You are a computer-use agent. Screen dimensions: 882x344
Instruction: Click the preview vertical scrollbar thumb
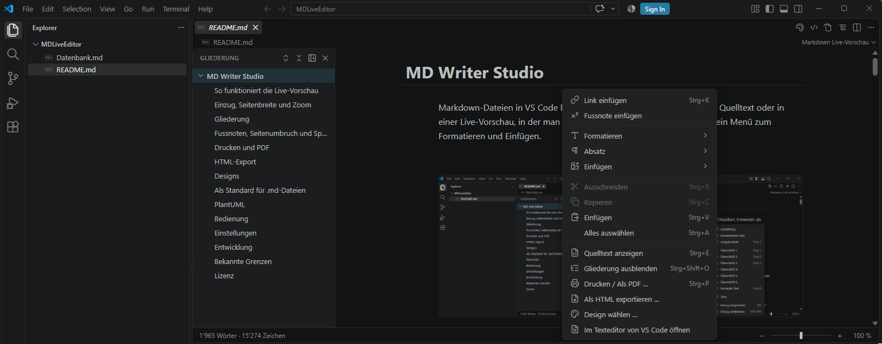(x=875, y=67)
